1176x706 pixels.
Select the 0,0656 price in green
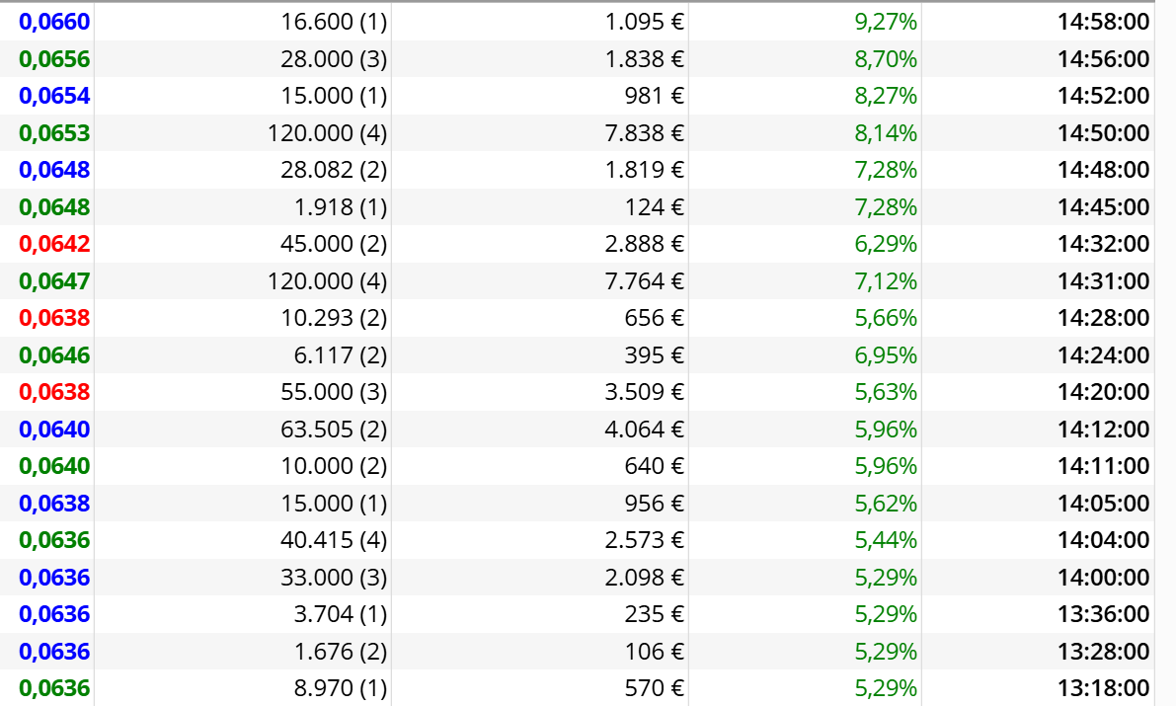(x=54, y=58)
